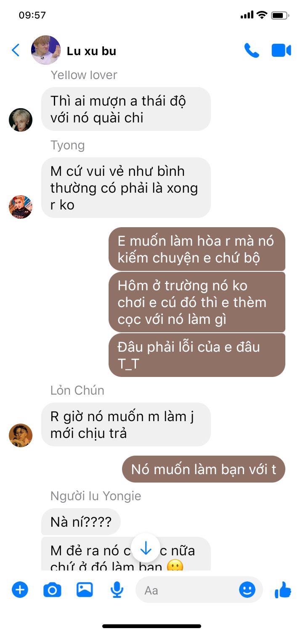Open the emoji picker in the message field
Image resolution: width=303 pixels, height=634 pixels.
pos(247,590)
